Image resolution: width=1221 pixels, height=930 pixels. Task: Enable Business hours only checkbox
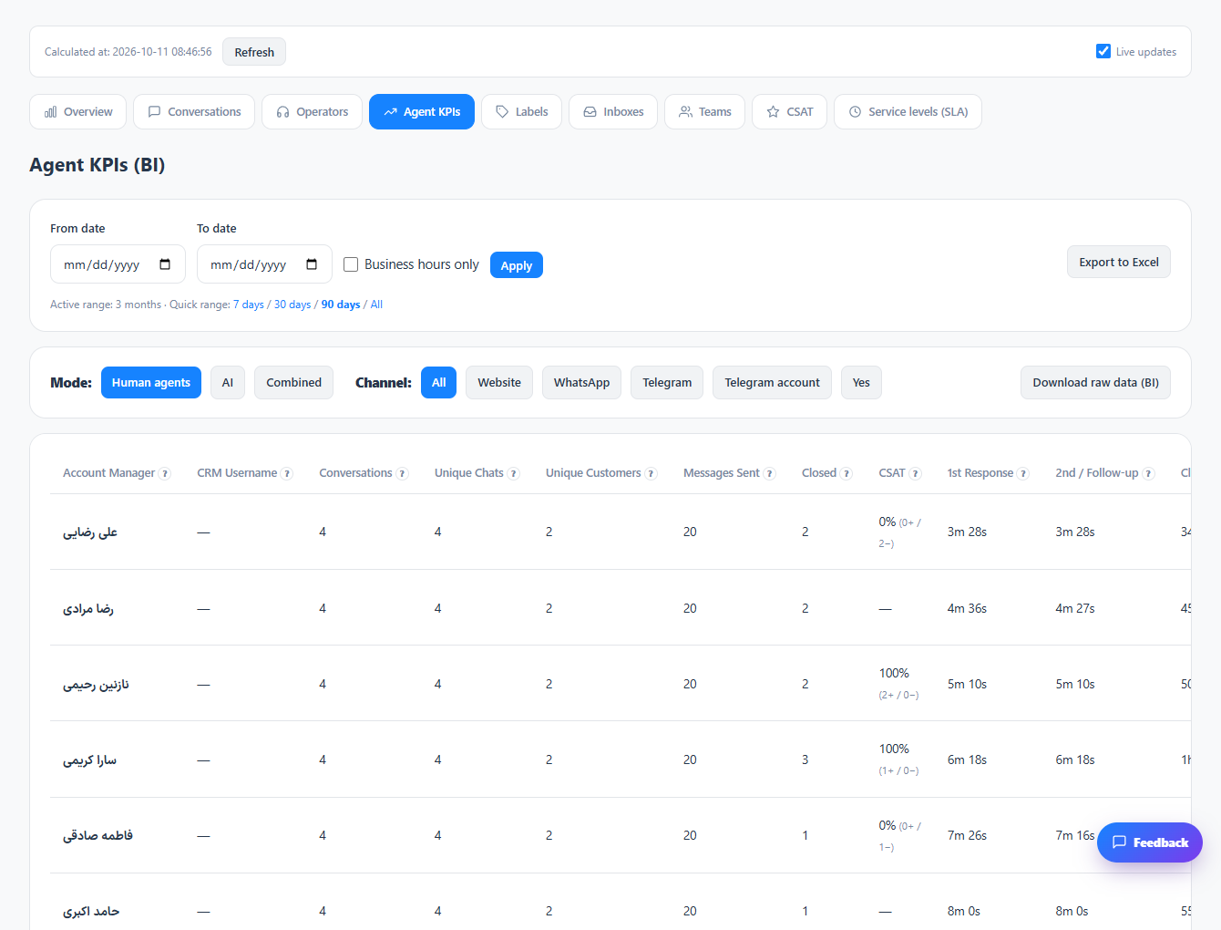[x=351, y=264]
